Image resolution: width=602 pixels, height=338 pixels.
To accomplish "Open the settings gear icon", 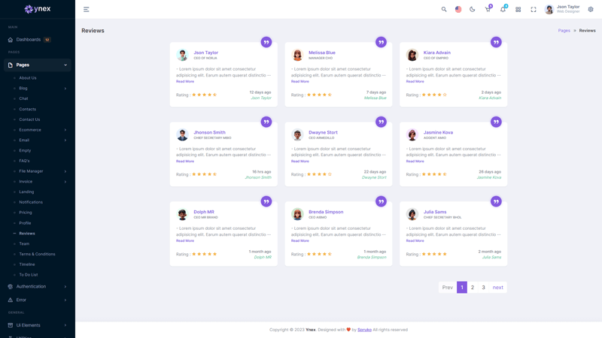I will tap(591, 10).
